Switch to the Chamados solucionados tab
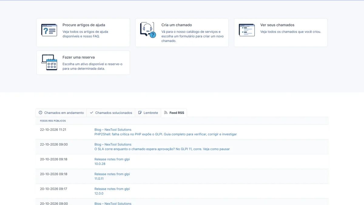 111,113
